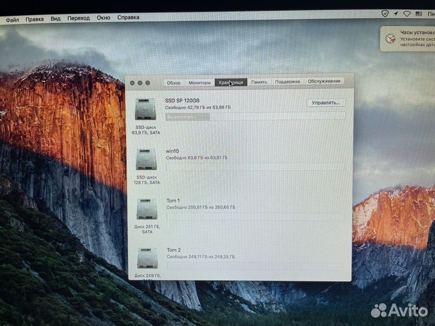The image size is (435, 326).
Task: Click the label Диск 251 ГБ, SATA
Action: pos(147,229)
